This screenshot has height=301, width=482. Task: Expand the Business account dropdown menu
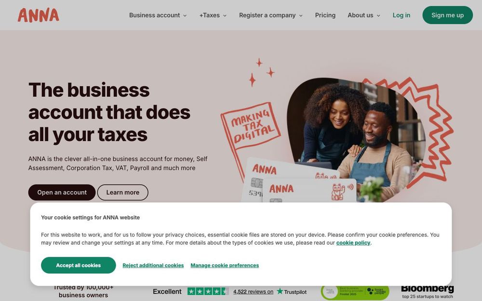(x=158, y=15)
